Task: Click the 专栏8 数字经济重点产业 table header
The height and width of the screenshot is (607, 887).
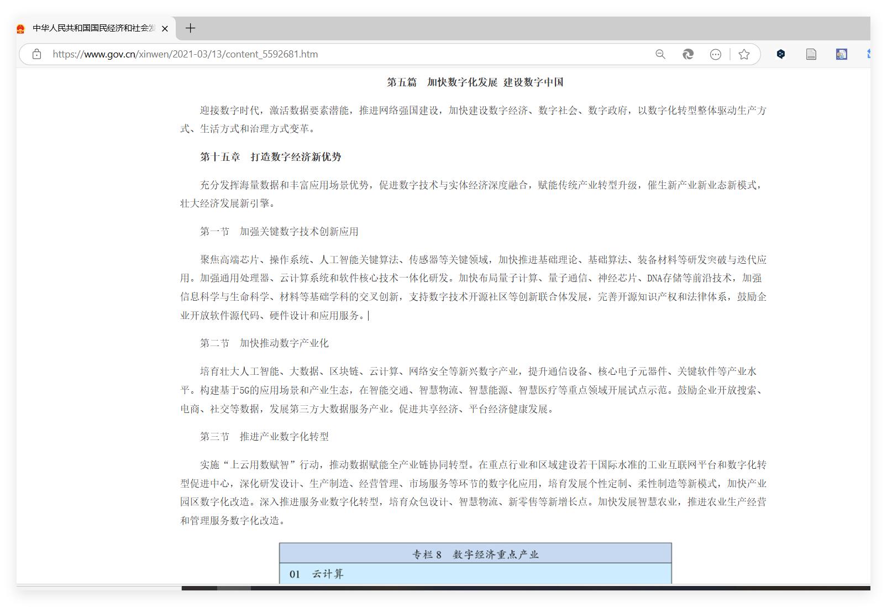Action: (475, 554)
